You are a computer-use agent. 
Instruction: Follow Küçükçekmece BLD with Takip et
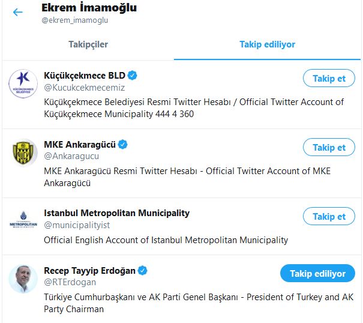(x=329, y=78)
